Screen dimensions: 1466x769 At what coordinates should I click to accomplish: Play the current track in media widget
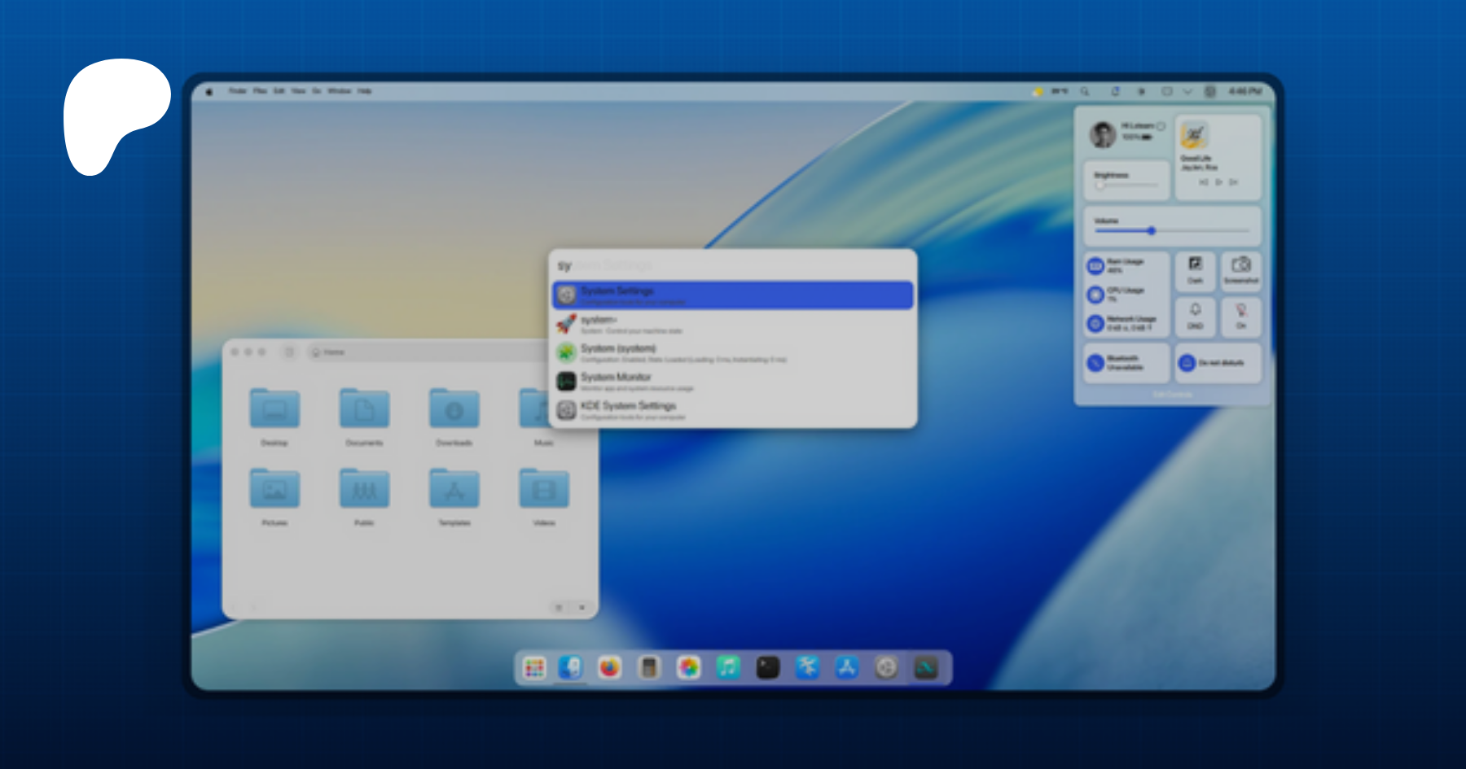pyautogui.click(x=1218, y=182)
